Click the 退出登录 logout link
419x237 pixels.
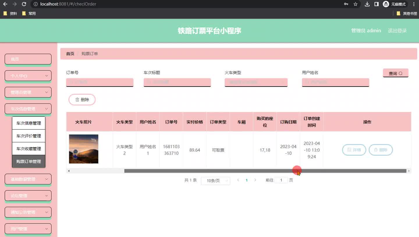397,30
